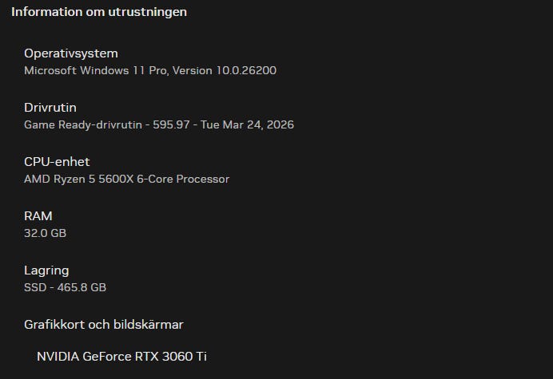Select the RAM label
This screenshot has width=553, height=379.
coord(38,216)
